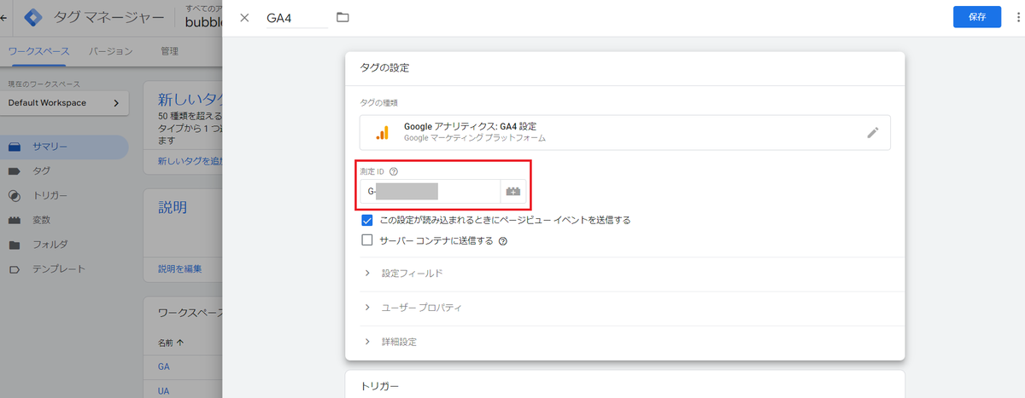This screenshot has width=1025, height=398.
Task: Open help icon next to サーバー コンテナ
Action: click(503, 241)
